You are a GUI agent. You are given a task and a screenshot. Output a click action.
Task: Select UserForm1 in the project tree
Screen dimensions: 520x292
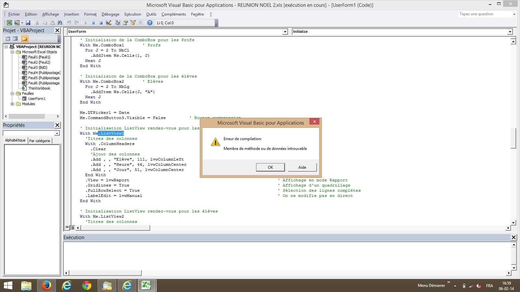[x=36, y=99]
